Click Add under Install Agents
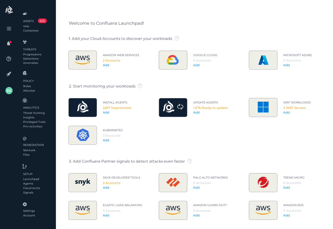Viewport: 333px width, 229px height. 106,112
